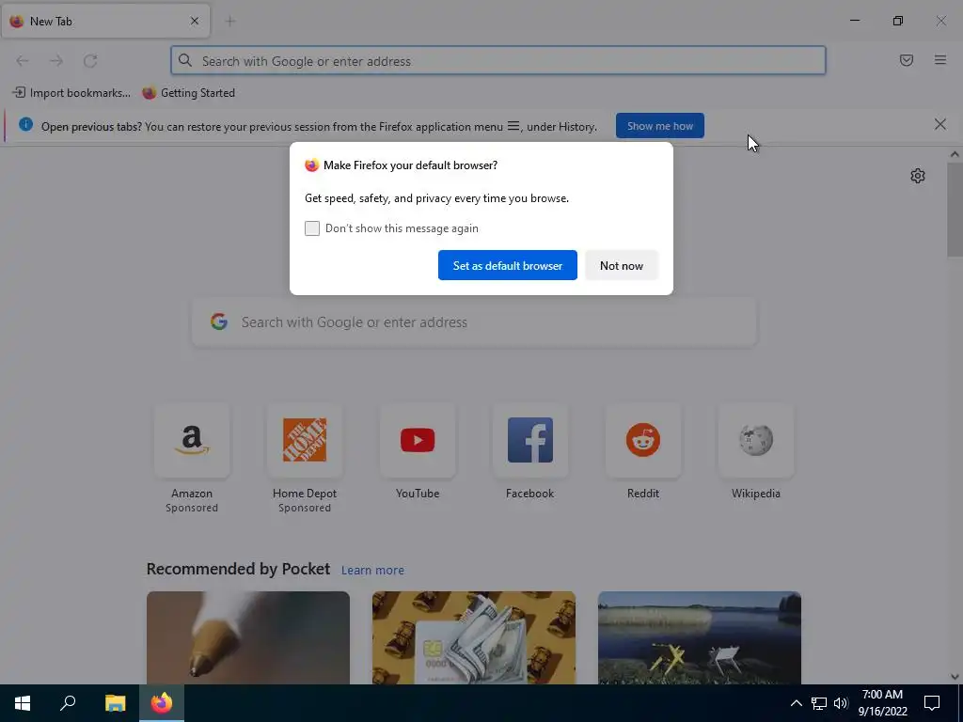Click search icon in the address bar
The image size is (963, 722).
pyautogui.click(x=185, y=60)
